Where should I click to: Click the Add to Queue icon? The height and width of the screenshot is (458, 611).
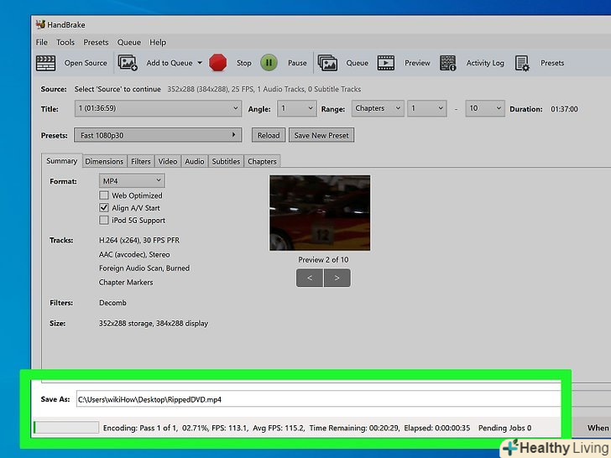click(x=128, y=63)
